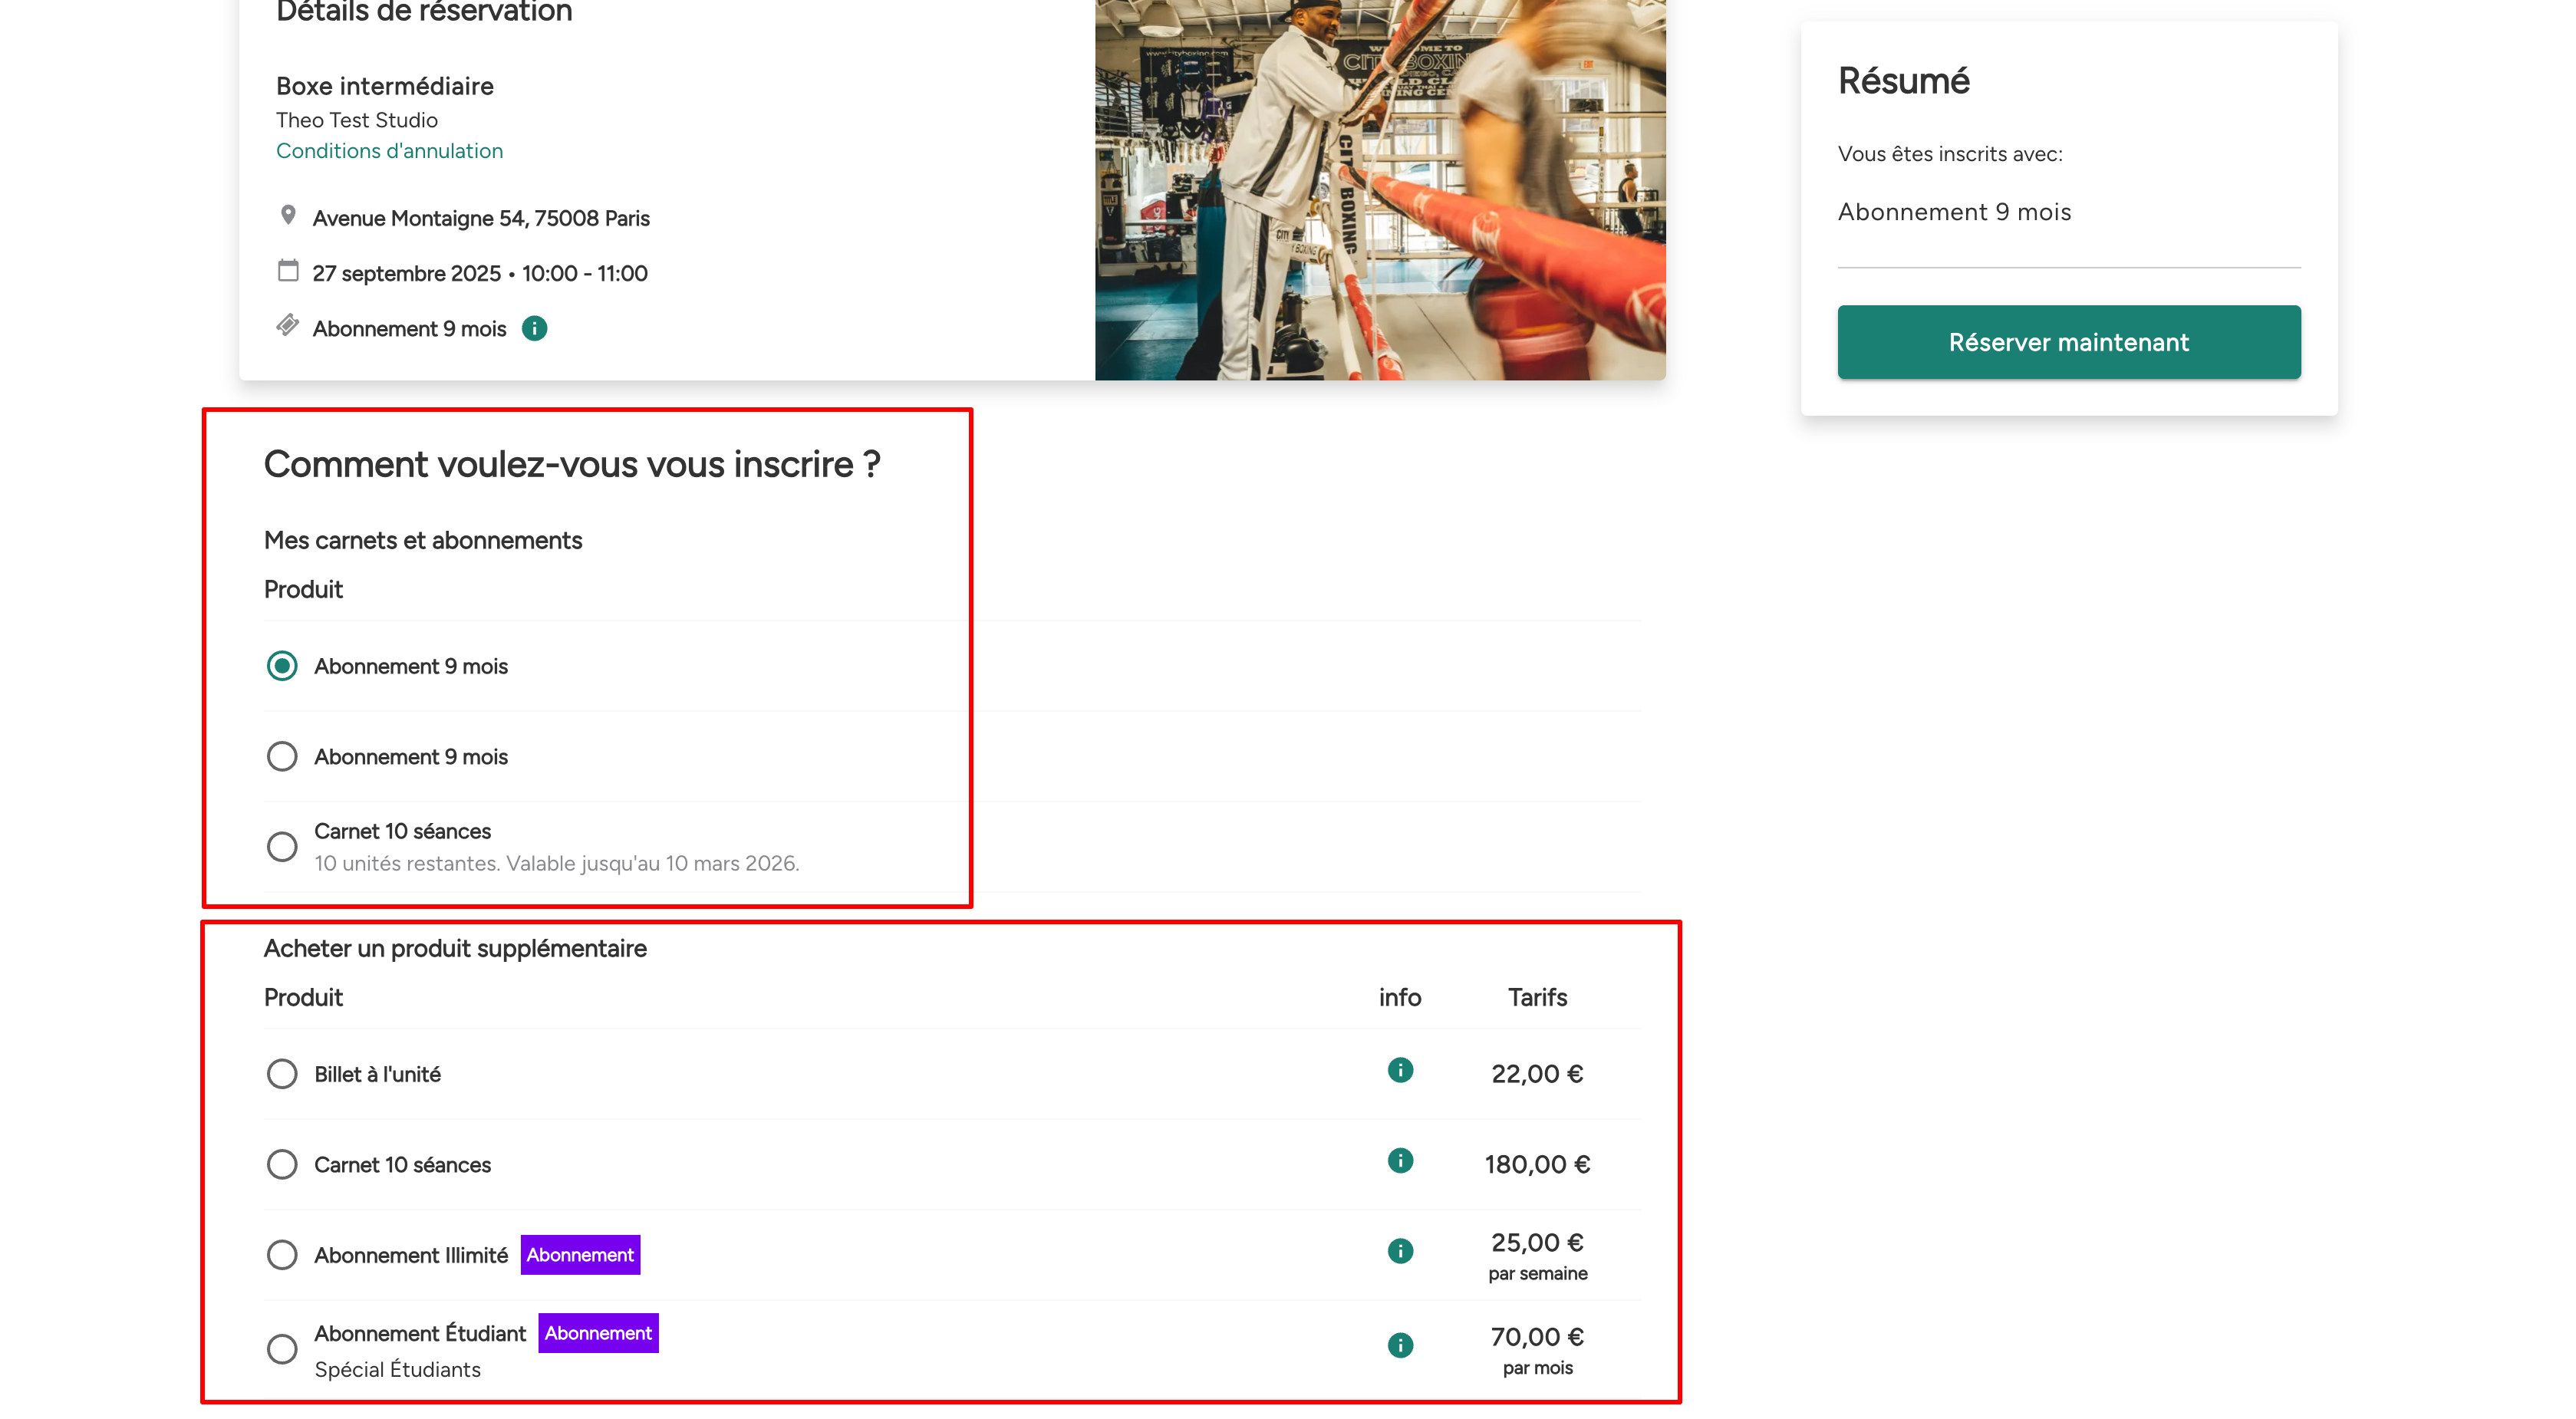Select Billet à l'unité radio option

(282, 1074)
